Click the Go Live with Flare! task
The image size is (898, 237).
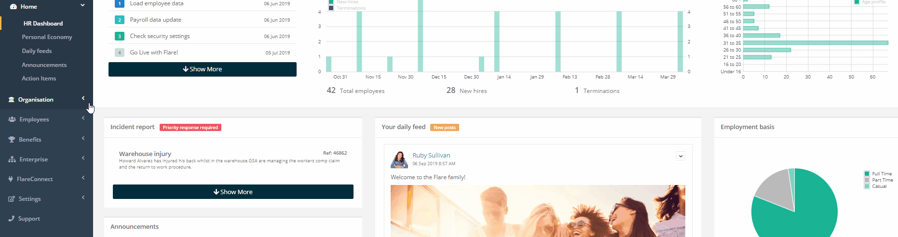154,53
